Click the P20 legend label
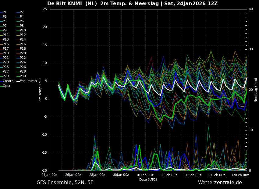Screen dimensions: 259x189 click(x=21, y=53)
